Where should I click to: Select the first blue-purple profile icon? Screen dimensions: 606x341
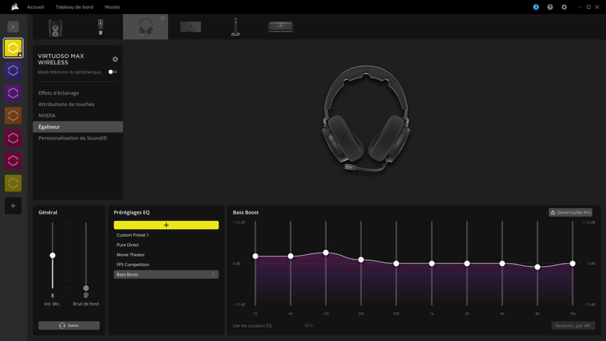[x=13, y=70]
